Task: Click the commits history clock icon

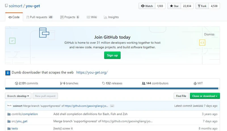Action: 16,83
